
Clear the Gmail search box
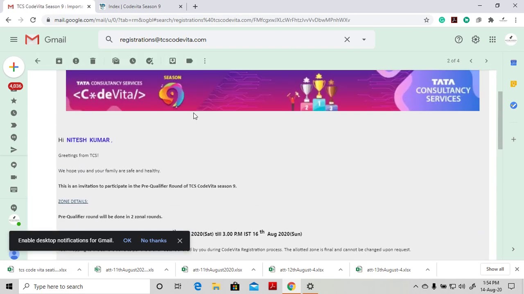point(347,40)
